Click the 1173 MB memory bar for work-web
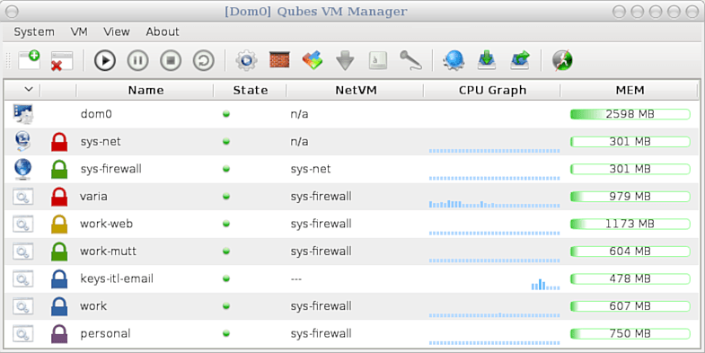Viewport: 705px width, 353px height. pyautogui.click(x=630, y=224)
